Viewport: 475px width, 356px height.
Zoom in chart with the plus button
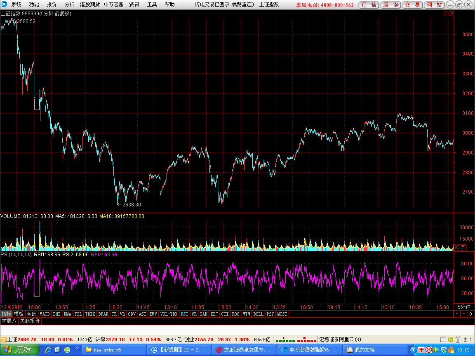coord(457,314)
